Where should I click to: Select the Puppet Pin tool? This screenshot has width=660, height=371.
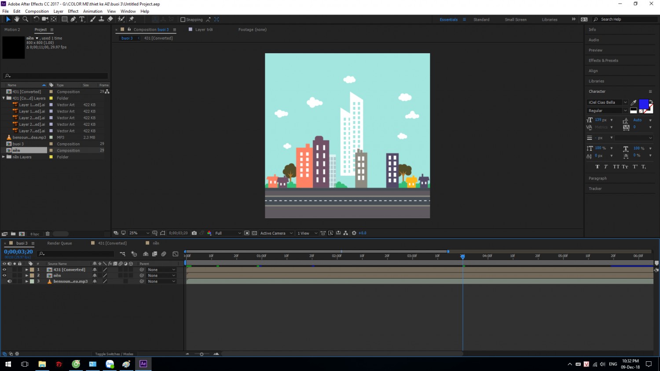coord(131,19)
